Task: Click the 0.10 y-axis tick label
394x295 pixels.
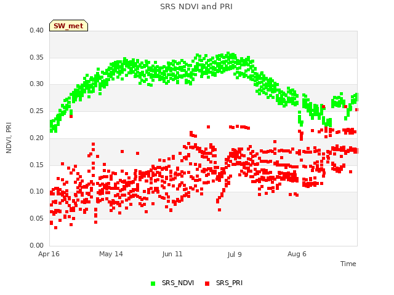Action: point(37,191)
